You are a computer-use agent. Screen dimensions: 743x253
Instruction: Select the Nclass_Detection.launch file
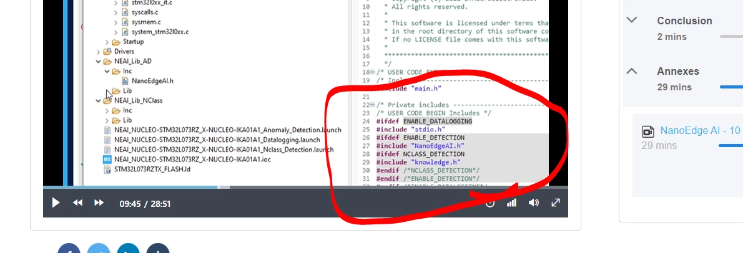tap(219, 150)
